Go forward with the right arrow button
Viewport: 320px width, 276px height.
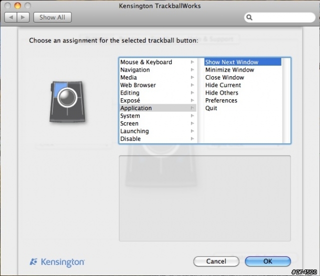point(23,18)
